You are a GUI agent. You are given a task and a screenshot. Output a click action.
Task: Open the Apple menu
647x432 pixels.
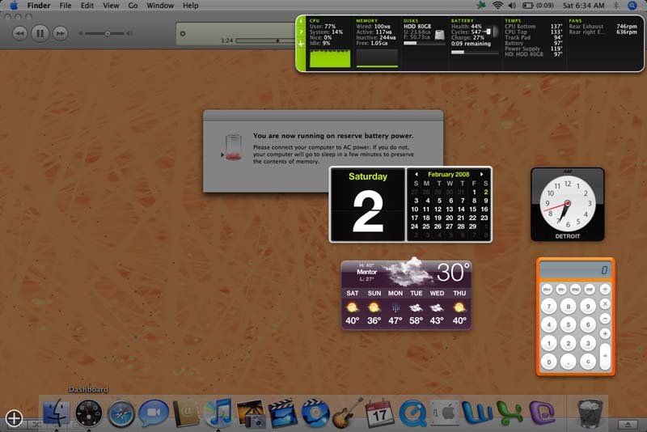tap(14, 6)
